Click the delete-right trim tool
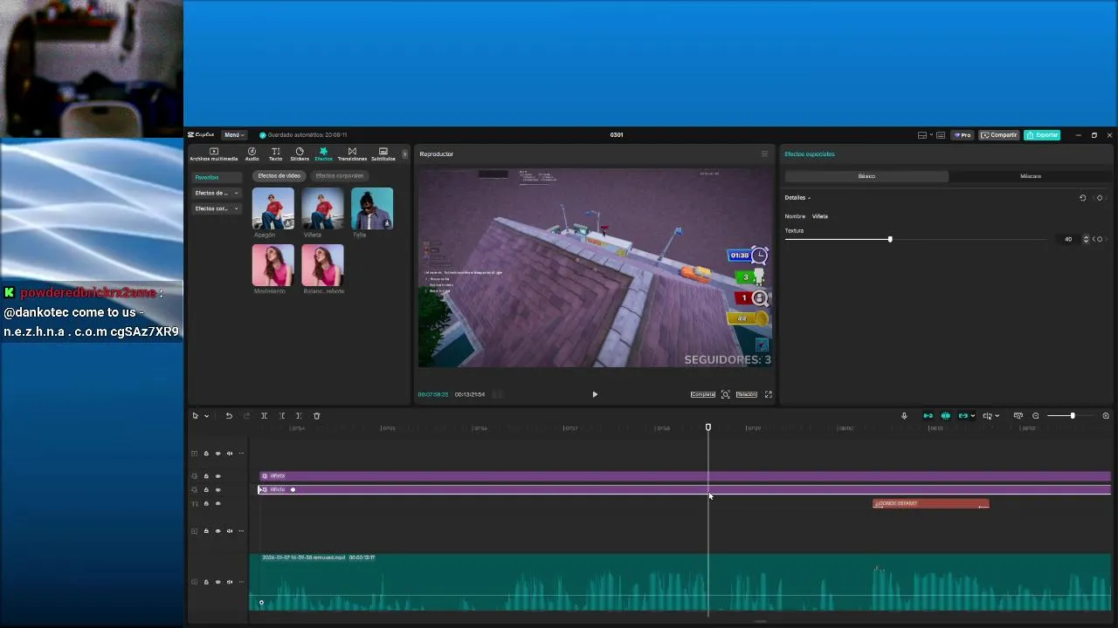 pyautogui.click(x=299, y=416)
